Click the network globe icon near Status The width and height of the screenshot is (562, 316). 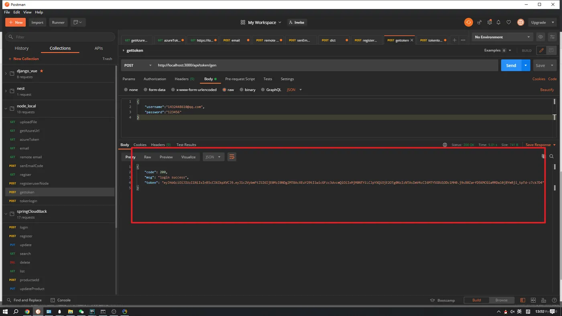445,145
